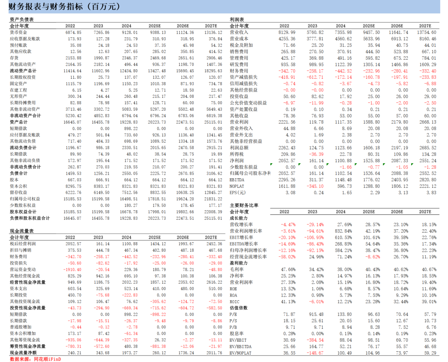Select the 销售费用 row label

pyautogui.click(x=239, y=51)
